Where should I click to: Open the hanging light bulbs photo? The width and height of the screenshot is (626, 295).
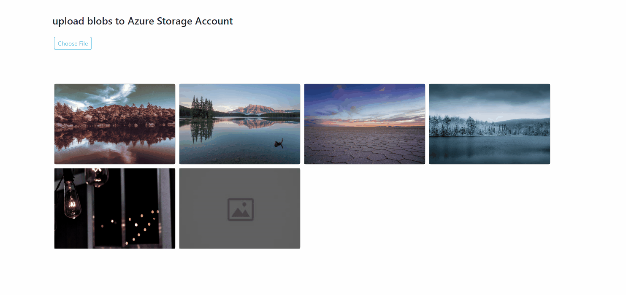(x=115, y=208)
